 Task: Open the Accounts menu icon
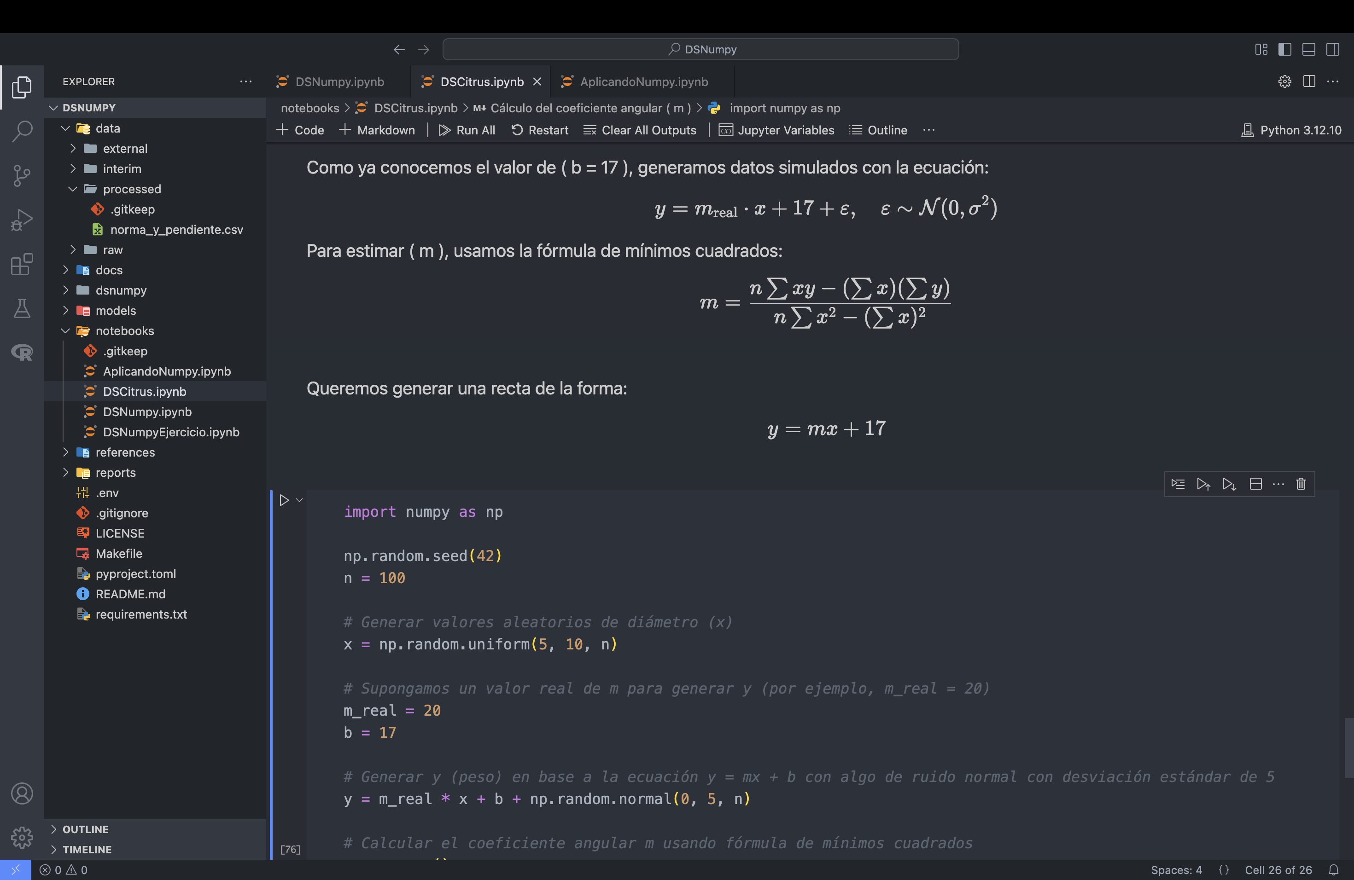click(x=22, y=793)
